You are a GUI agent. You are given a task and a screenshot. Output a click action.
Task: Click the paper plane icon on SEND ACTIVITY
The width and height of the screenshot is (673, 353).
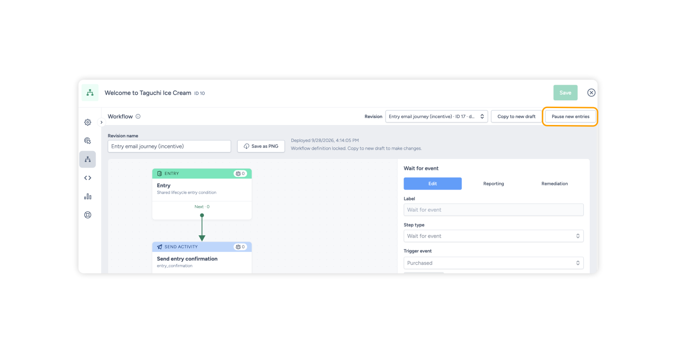coord(160,247)
